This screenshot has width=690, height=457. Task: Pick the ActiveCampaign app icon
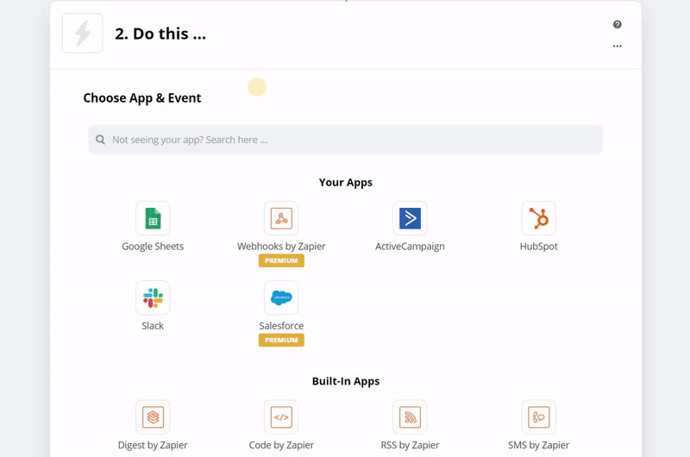click(410, 218)
